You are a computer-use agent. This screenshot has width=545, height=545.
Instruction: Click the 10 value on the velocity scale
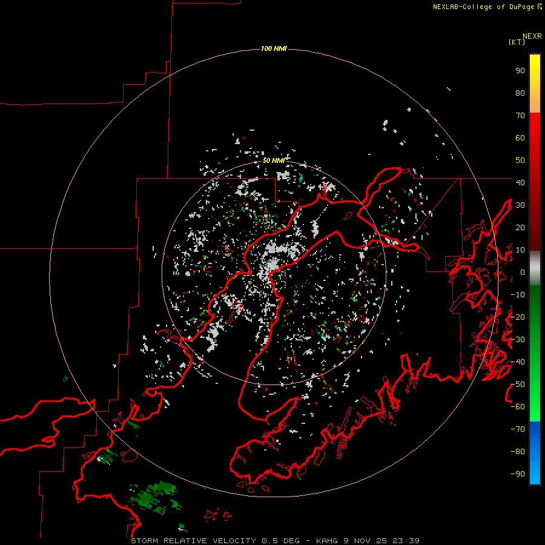pyautogui.click(x=520, y=250)
